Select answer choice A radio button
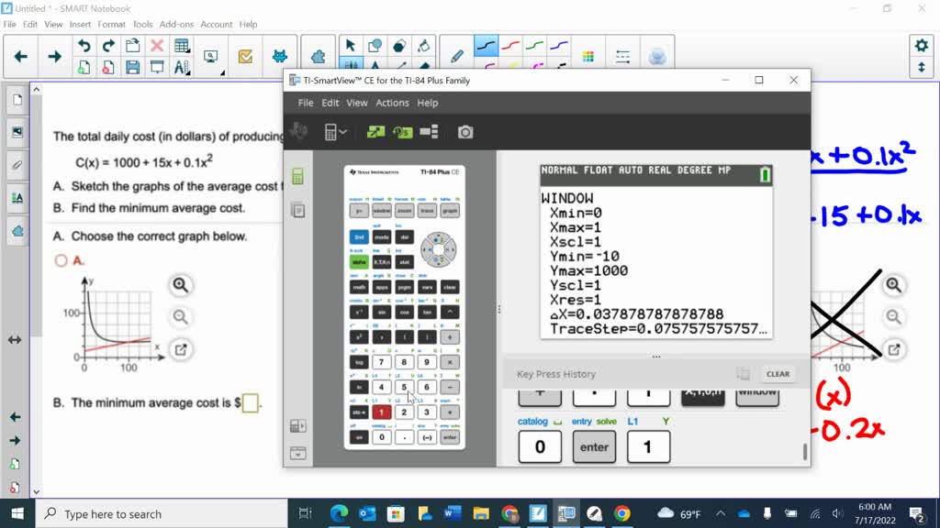This screenshot has width=940, height=528. point(62,260)
